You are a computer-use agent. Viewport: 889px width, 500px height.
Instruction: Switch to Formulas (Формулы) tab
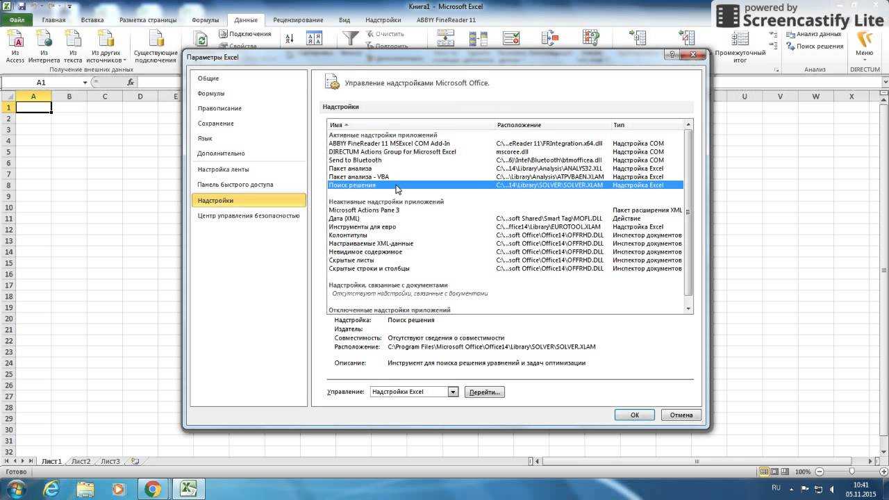coord(205,20)
